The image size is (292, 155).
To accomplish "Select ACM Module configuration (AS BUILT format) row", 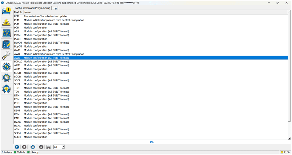I will [151, 129].
